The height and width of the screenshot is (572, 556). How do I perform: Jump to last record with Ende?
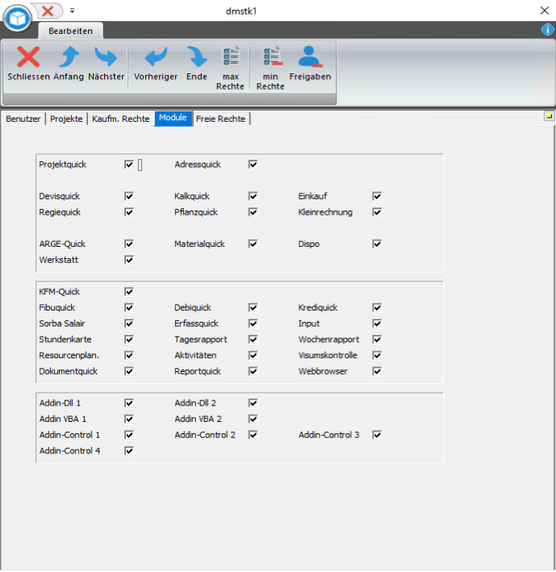(197, 57)
